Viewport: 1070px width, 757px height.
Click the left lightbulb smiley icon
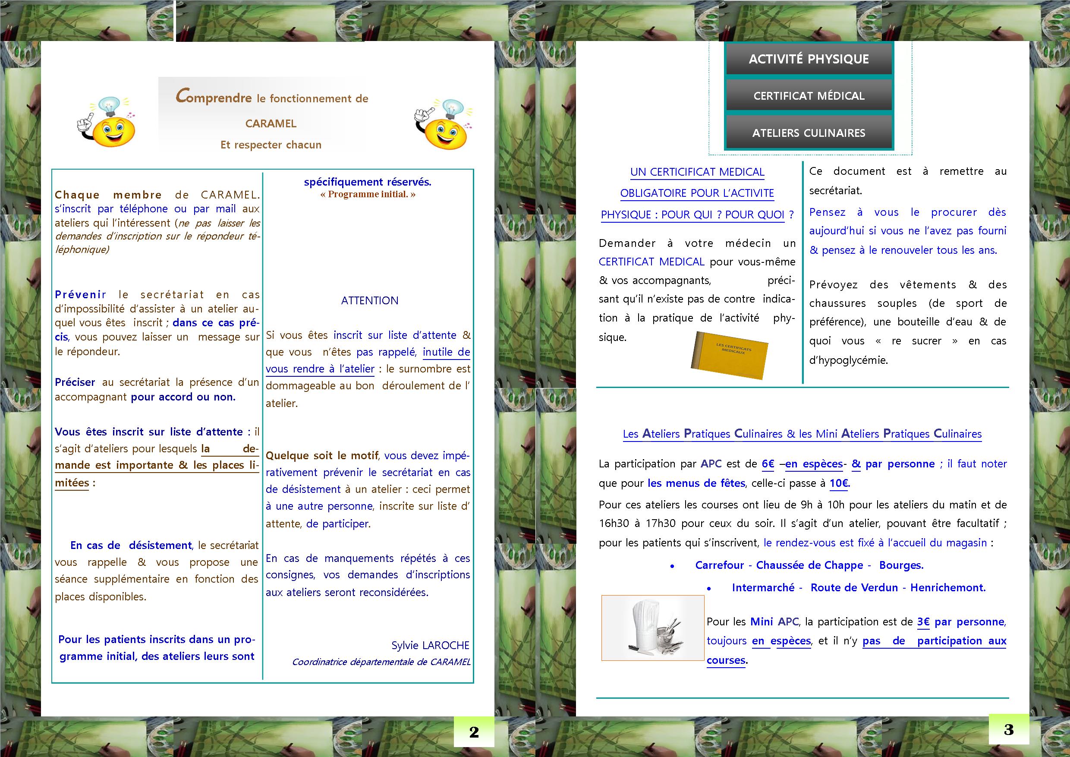click(x=105, y=121)
